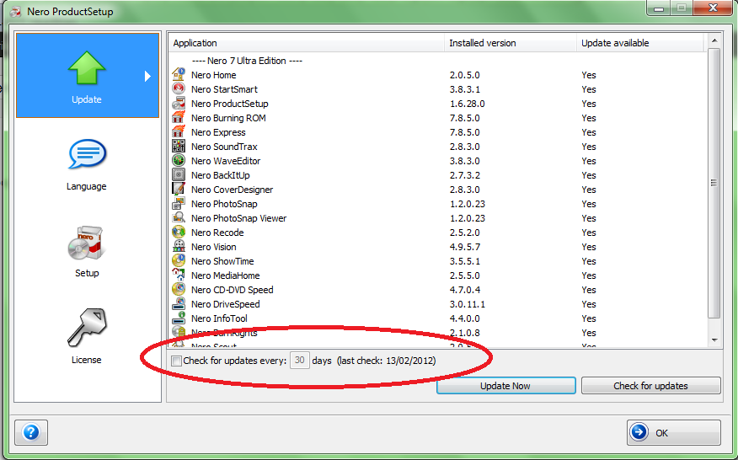Click the Nero 7 Ultra Edition heading
This screenshot has height=460, width=738.
pyautogui.click(x=247, y=61)
